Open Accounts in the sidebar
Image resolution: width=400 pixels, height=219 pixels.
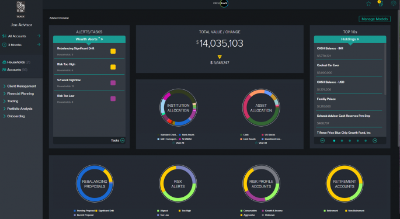point(15,69)
